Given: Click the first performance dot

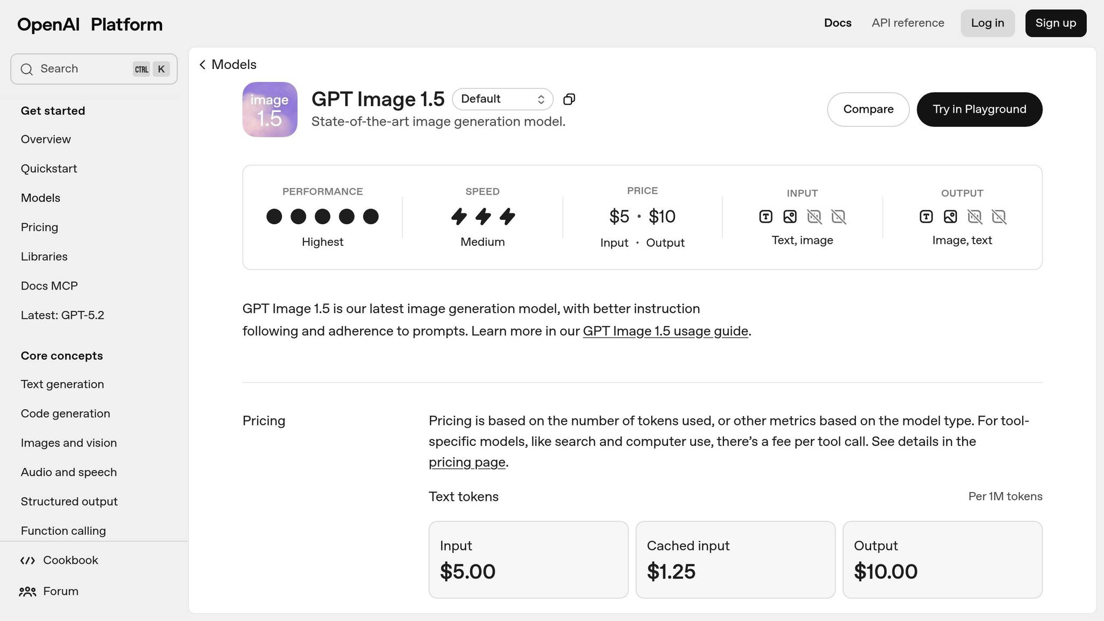Looking at the screenshot, I should 274,217.
